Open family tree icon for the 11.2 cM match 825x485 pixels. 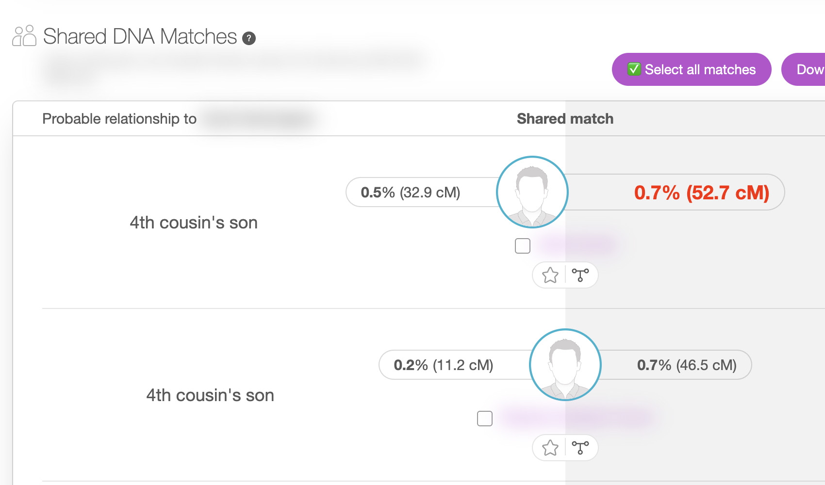click(x=580, y=448)
